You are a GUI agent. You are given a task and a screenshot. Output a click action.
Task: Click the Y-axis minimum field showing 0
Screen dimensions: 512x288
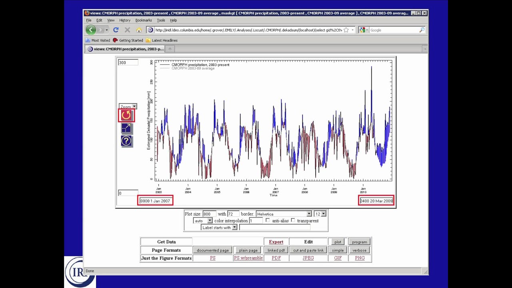(x=128, y=193)
